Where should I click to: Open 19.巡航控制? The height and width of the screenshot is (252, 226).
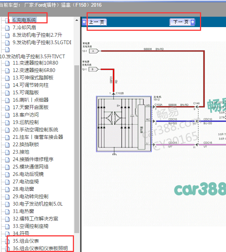click(26, 122)
